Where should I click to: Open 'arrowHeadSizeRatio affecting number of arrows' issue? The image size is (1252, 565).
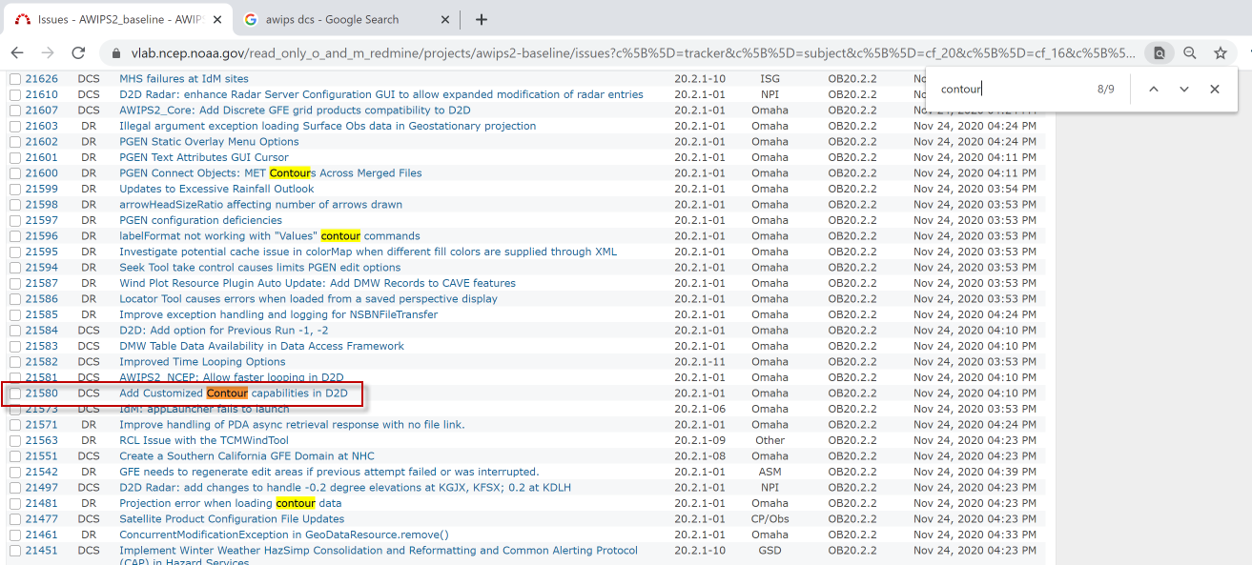click(x=260, y=205)
